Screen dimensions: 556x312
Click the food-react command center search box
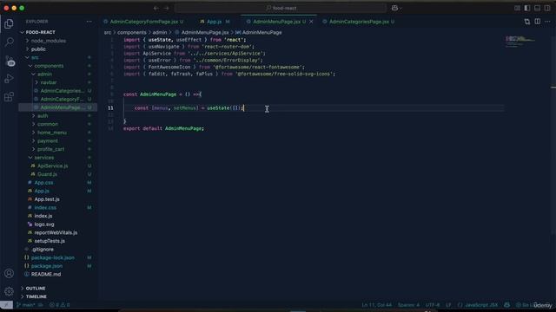[281, 8]
